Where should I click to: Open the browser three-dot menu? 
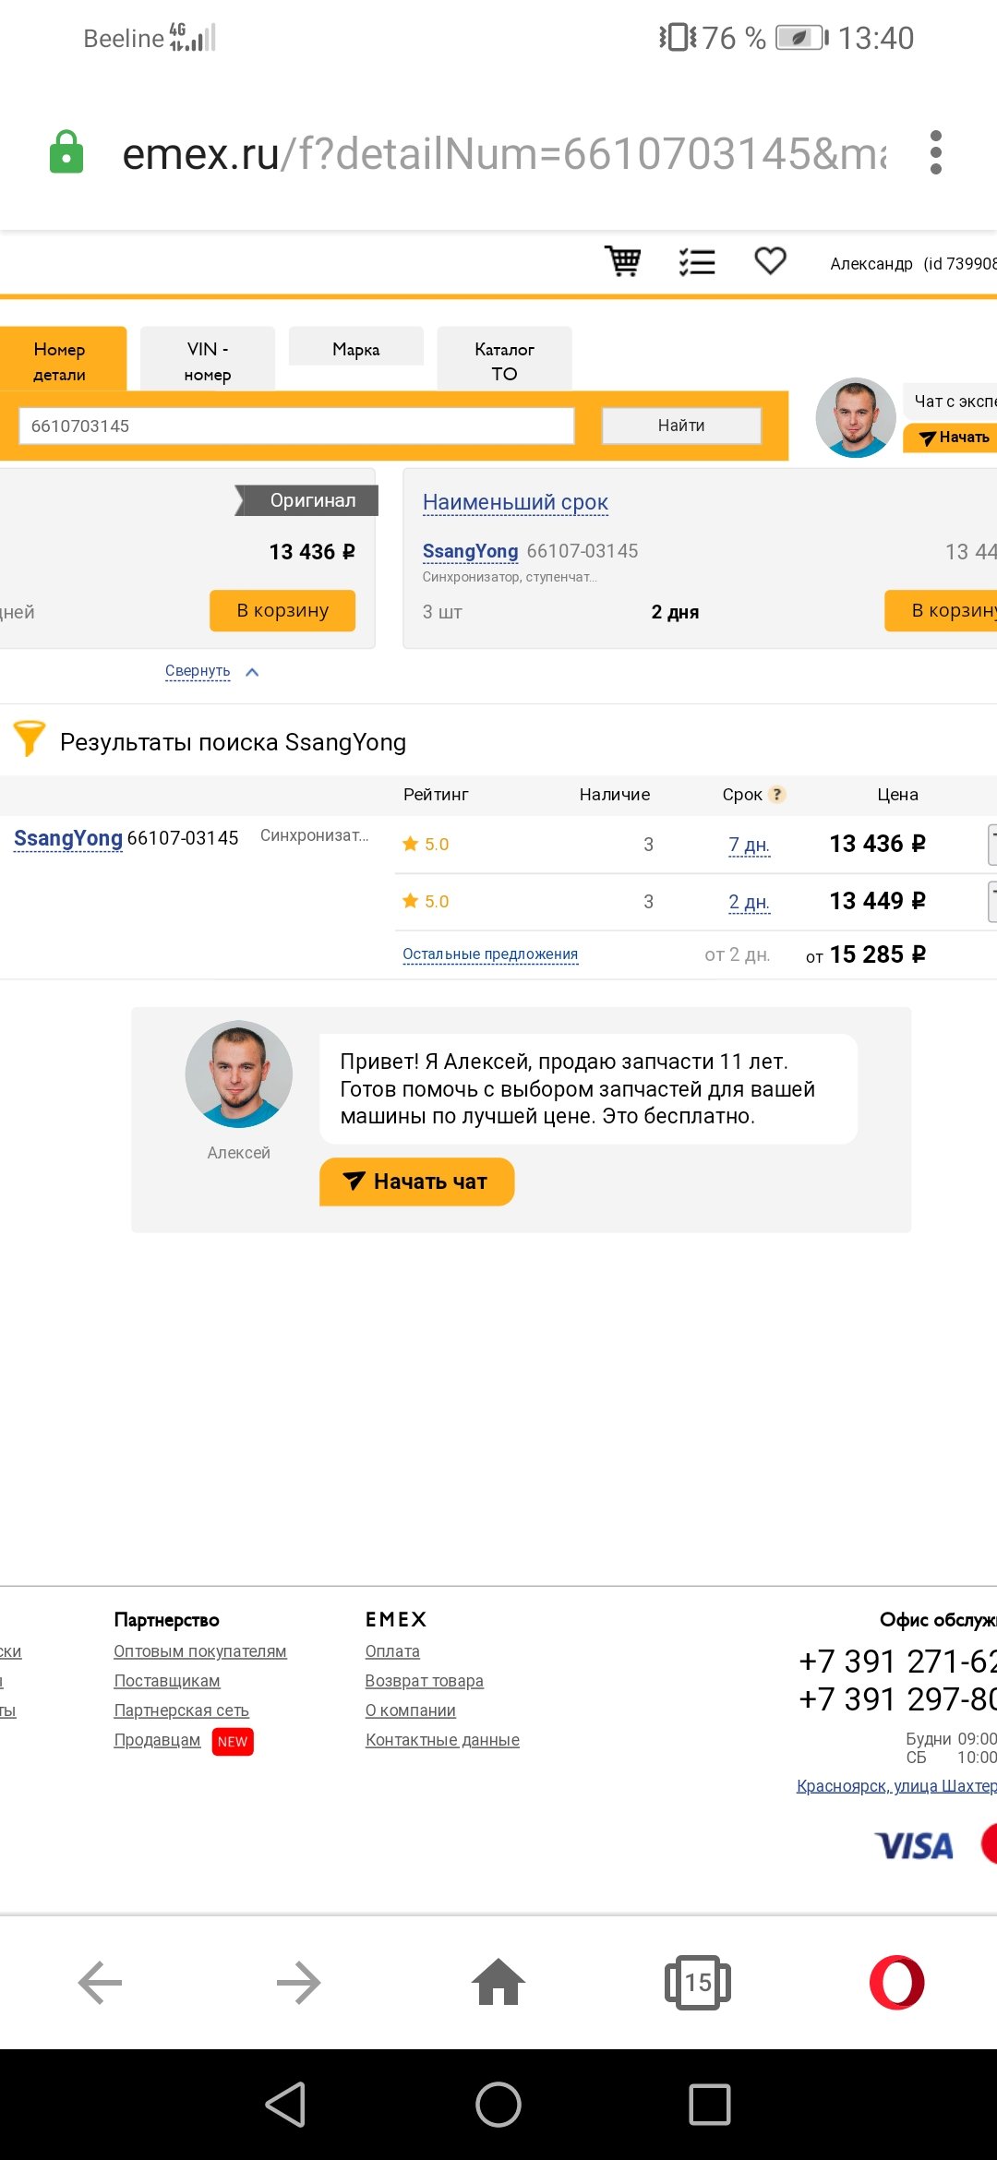pos(936,152)
